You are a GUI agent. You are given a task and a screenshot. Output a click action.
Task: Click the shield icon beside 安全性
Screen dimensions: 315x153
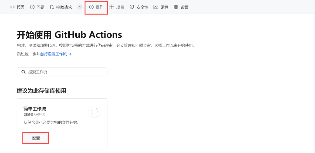click(132, 7)
